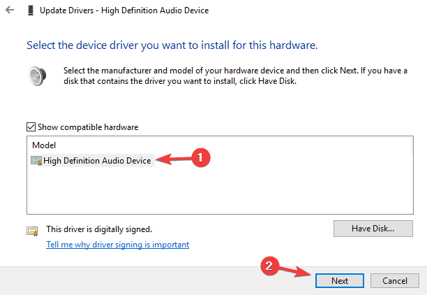Click the signed driver icon in the model list
The width and height of the screenshot is (427, 295).
[36, 161]
